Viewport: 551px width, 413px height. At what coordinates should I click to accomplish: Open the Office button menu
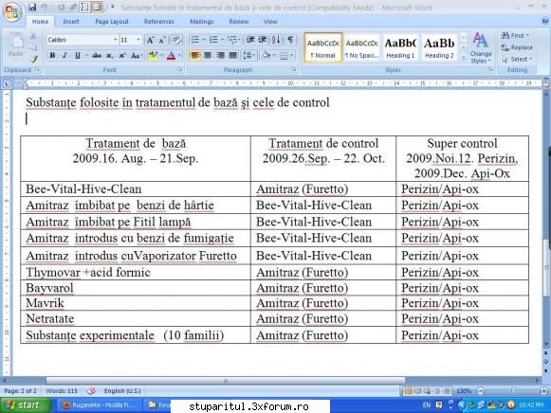(x=12, y=11)
